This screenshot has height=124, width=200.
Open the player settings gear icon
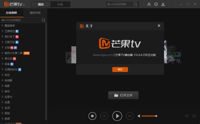point(187,116)
